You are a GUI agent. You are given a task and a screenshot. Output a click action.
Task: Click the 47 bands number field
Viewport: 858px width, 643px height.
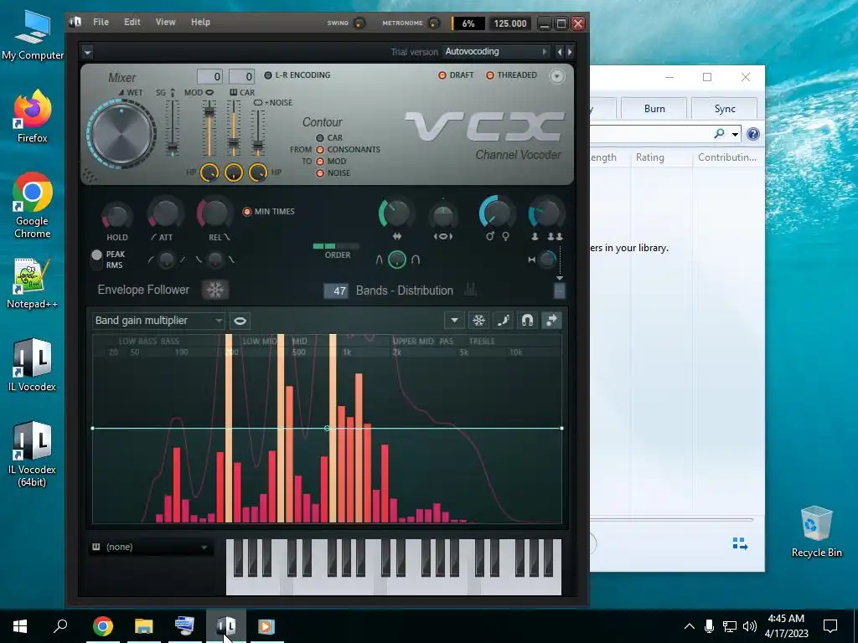[x=335, y=291]
